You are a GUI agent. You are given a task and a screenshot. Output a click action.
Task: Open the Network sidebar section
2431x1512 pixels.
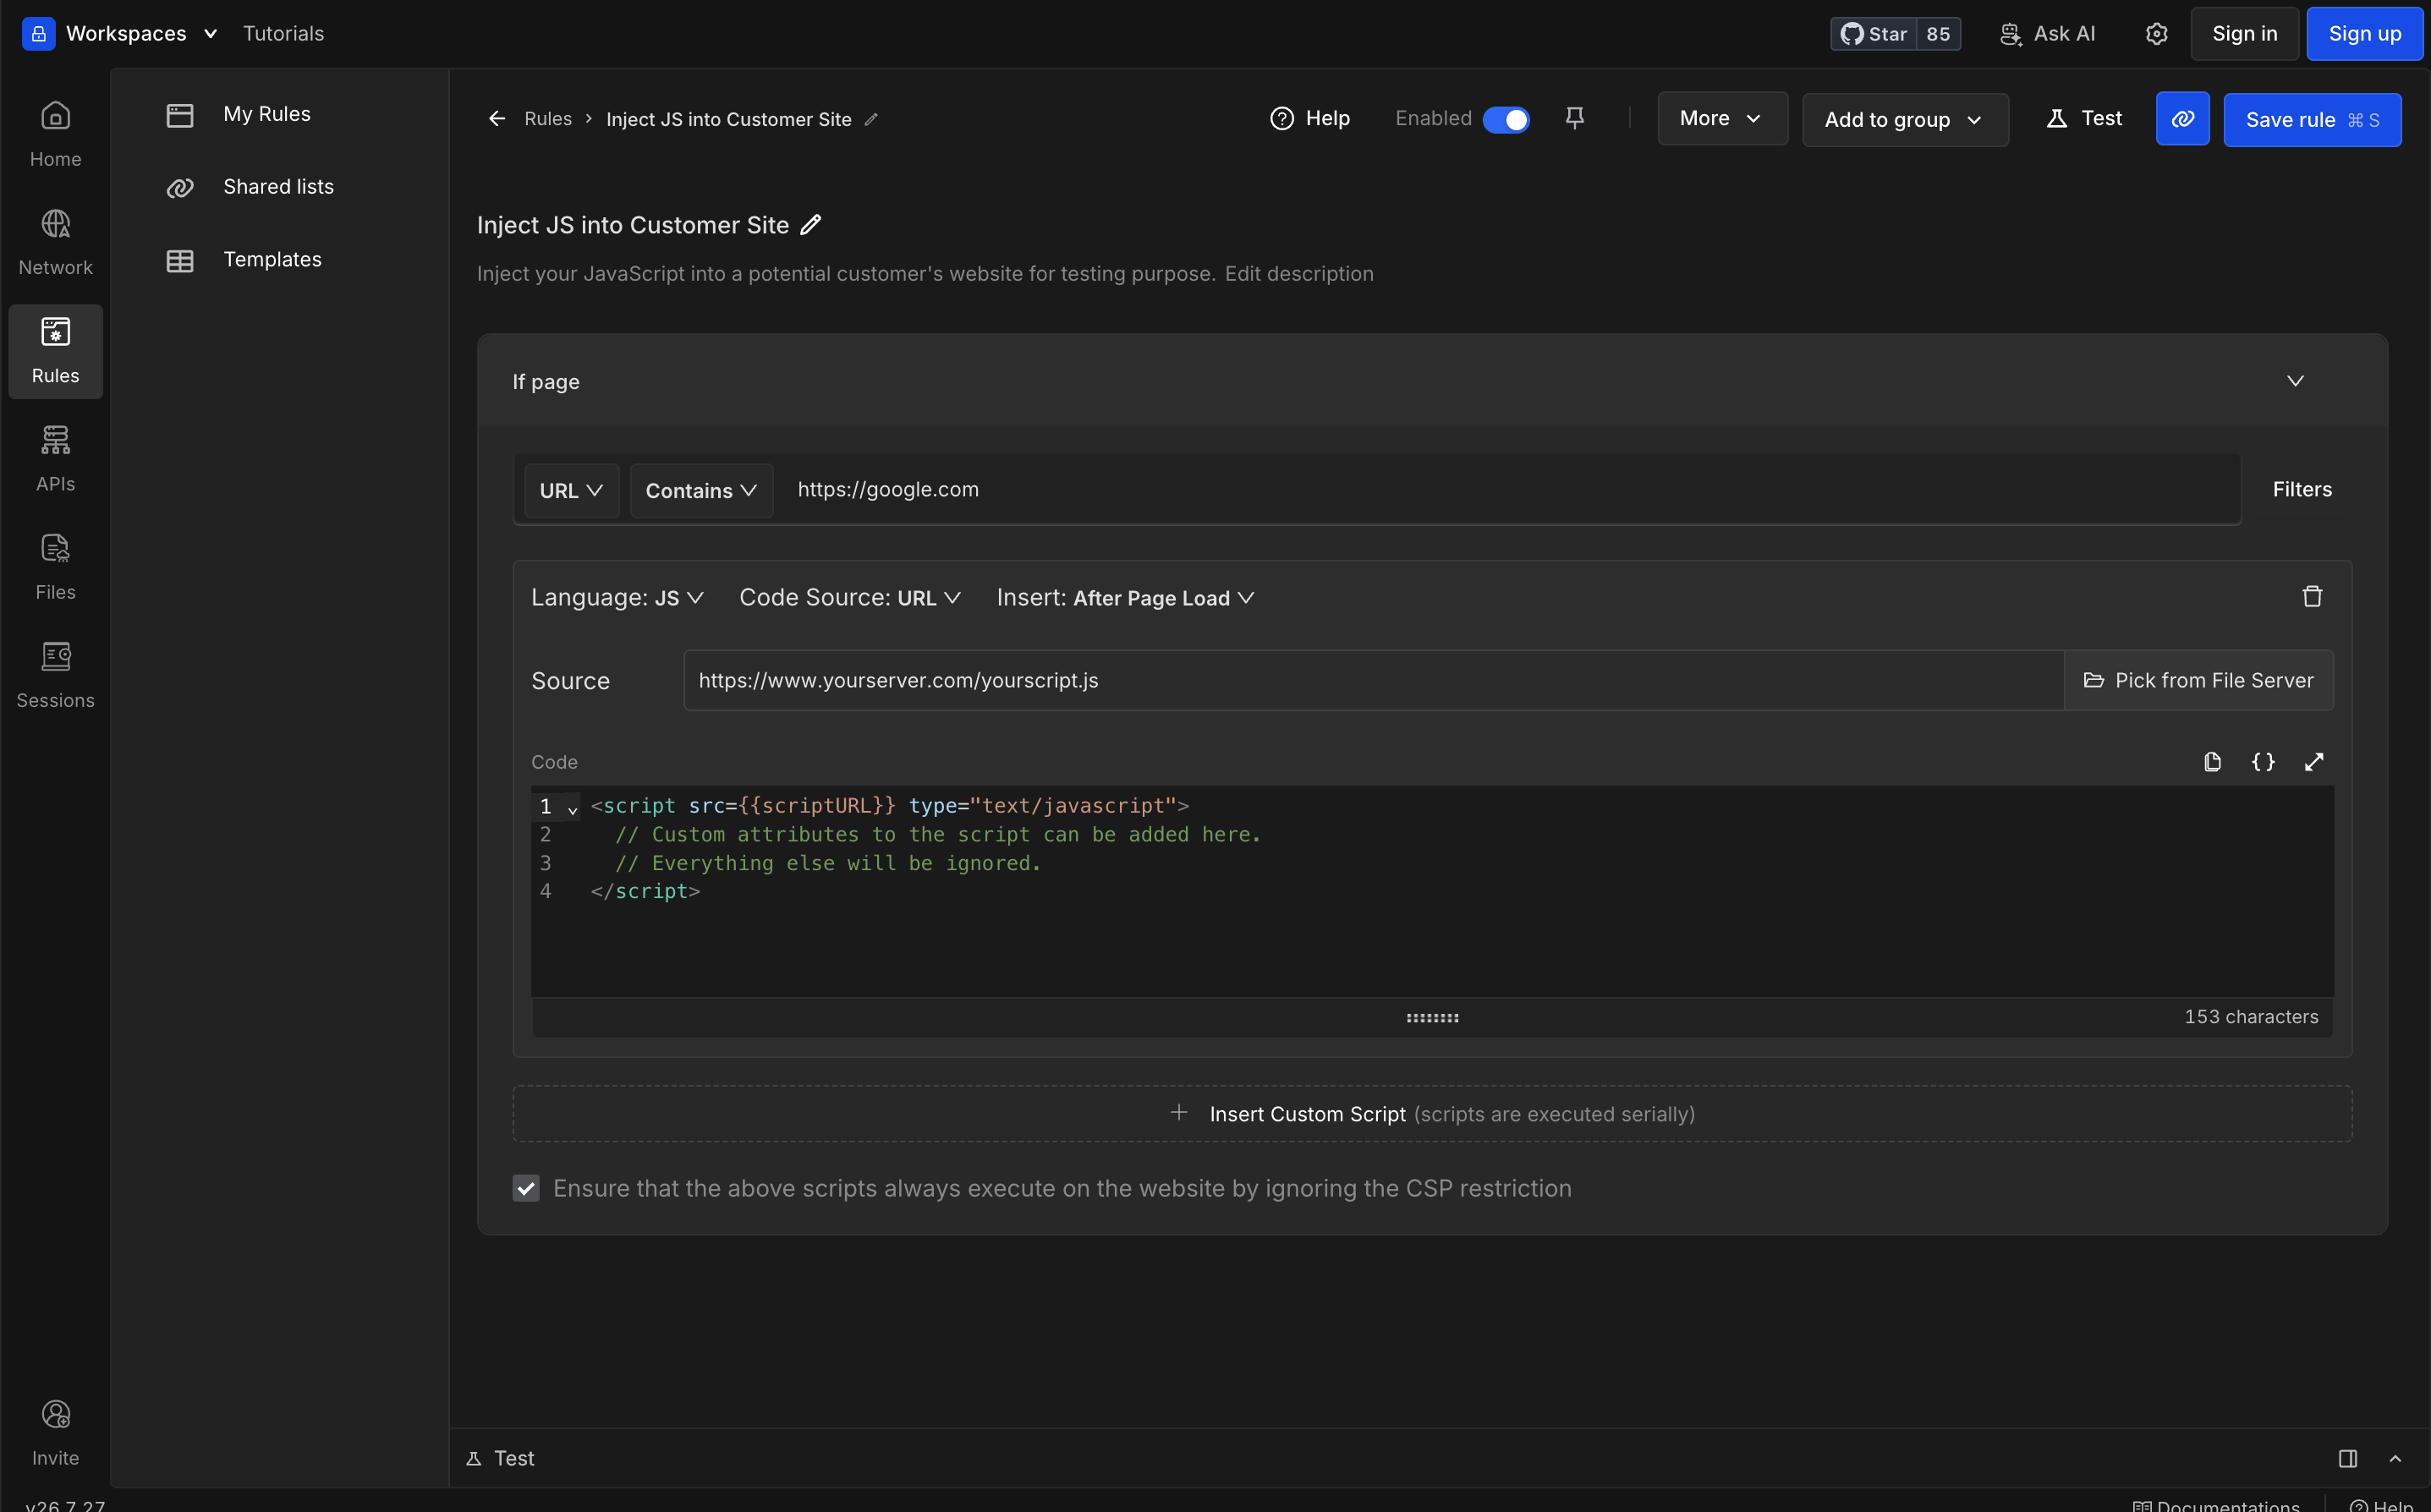tap(55, 243)
